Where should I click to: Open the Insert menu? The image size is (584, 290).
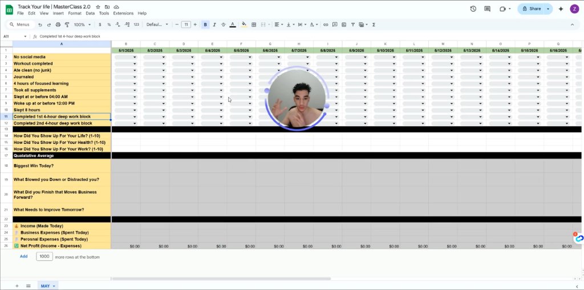tap(58, 13)
